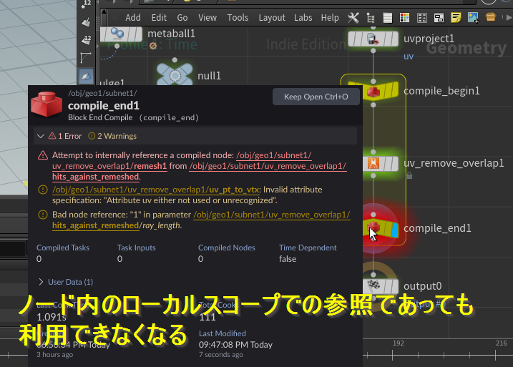
Task: Click the colored grid palette icon
Action: pyautogui.click(x=405, y=18)
